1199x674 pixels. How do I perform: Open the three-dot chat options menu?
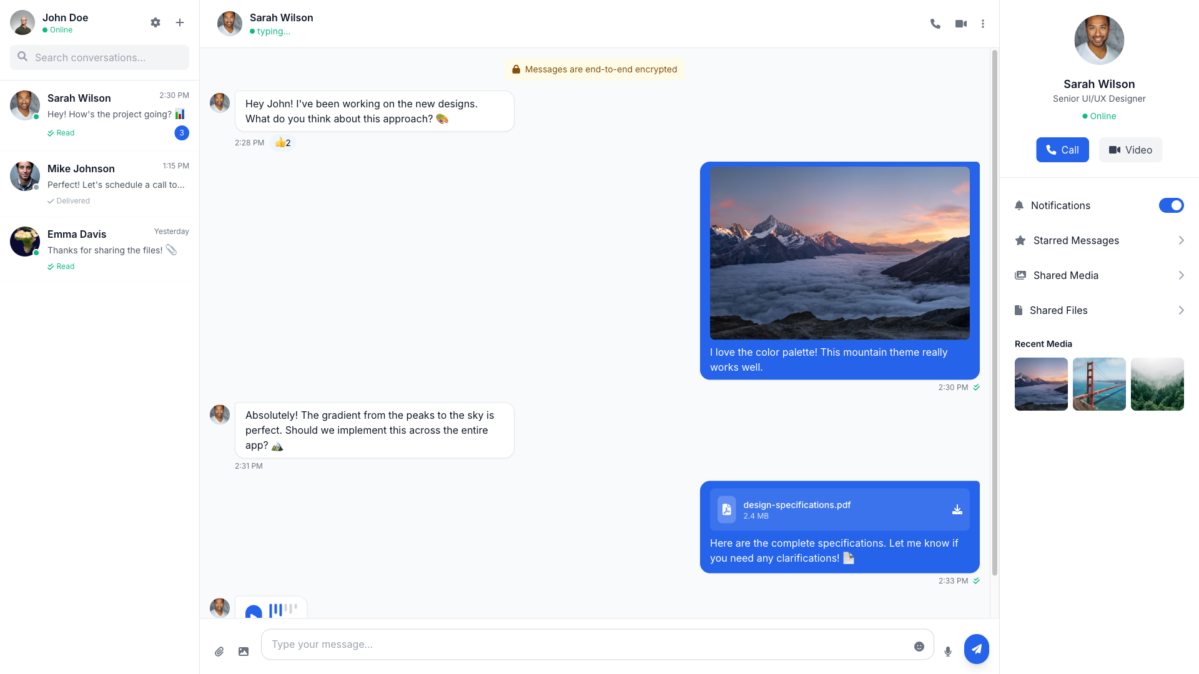pyautogui.click(x=983, y=23)
